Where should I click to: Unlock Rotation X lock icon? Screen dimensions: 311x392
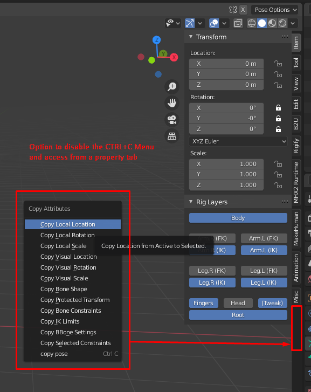pos(278,108)
